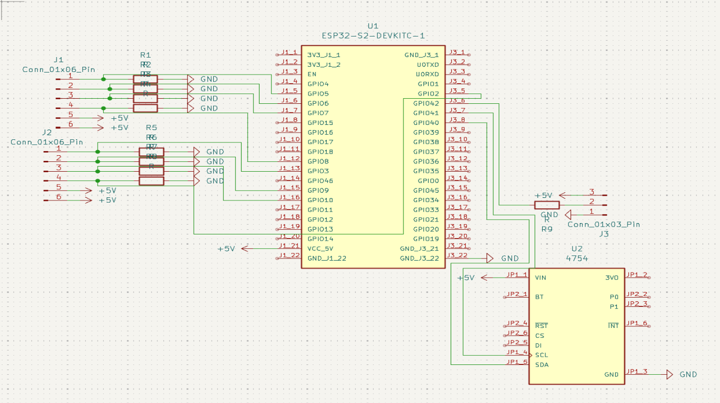Click the GND_J1_22 pin name on U1
The width and height of the screenshot is (720, 403).
tap(327, 258)
